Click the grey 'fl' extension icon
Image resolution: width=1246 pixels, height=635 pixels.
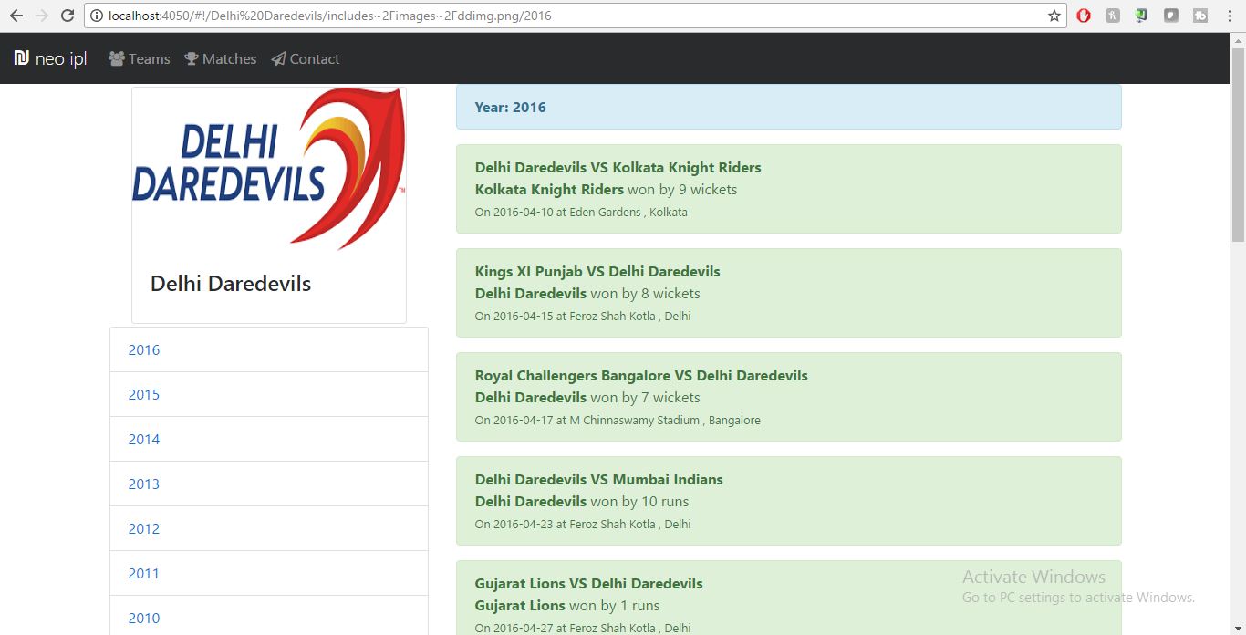coord(1113,16)
